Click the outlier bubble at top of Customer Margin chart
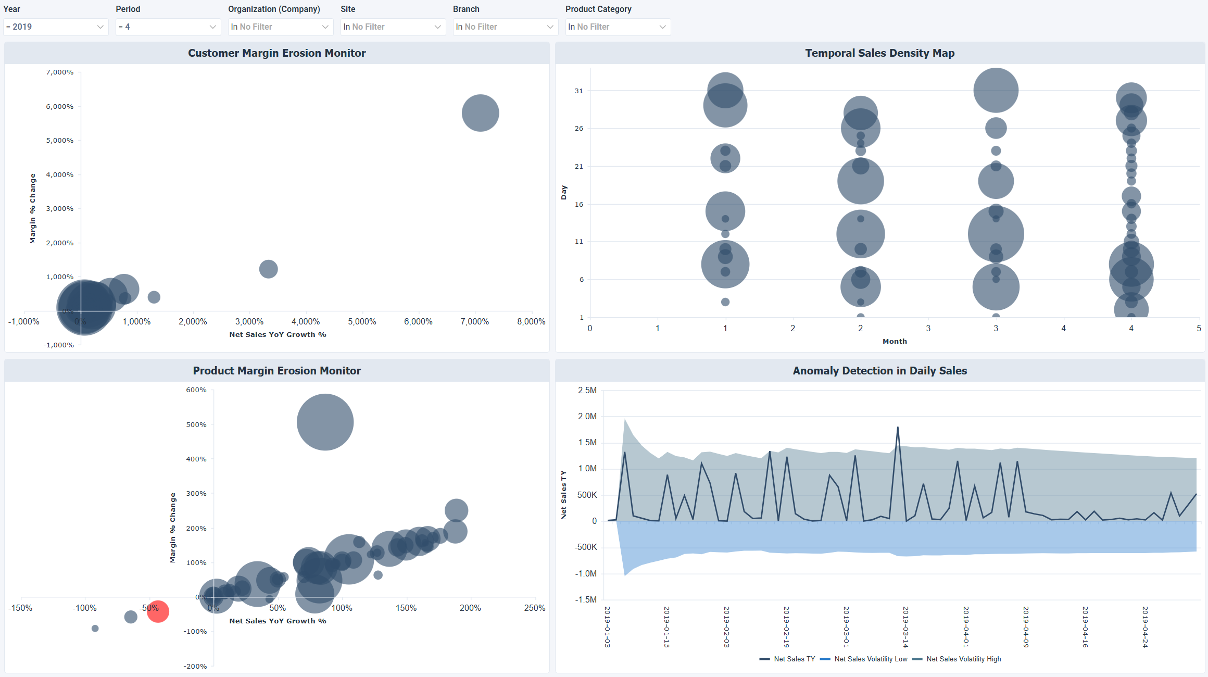The height and width of the screenshot is (677, 1208). pos(480,112)
